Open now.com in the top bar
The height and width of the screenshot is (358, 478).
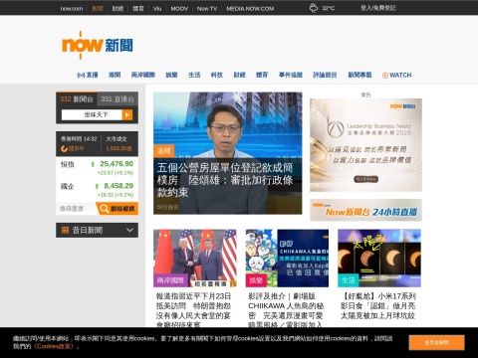(x=72, y=8)
